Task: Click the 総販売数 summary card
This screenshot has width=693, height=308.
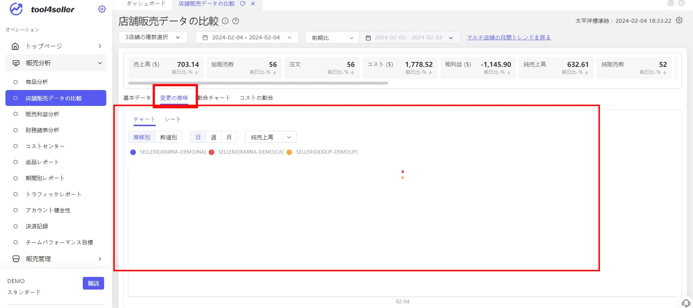Action: 244,68
